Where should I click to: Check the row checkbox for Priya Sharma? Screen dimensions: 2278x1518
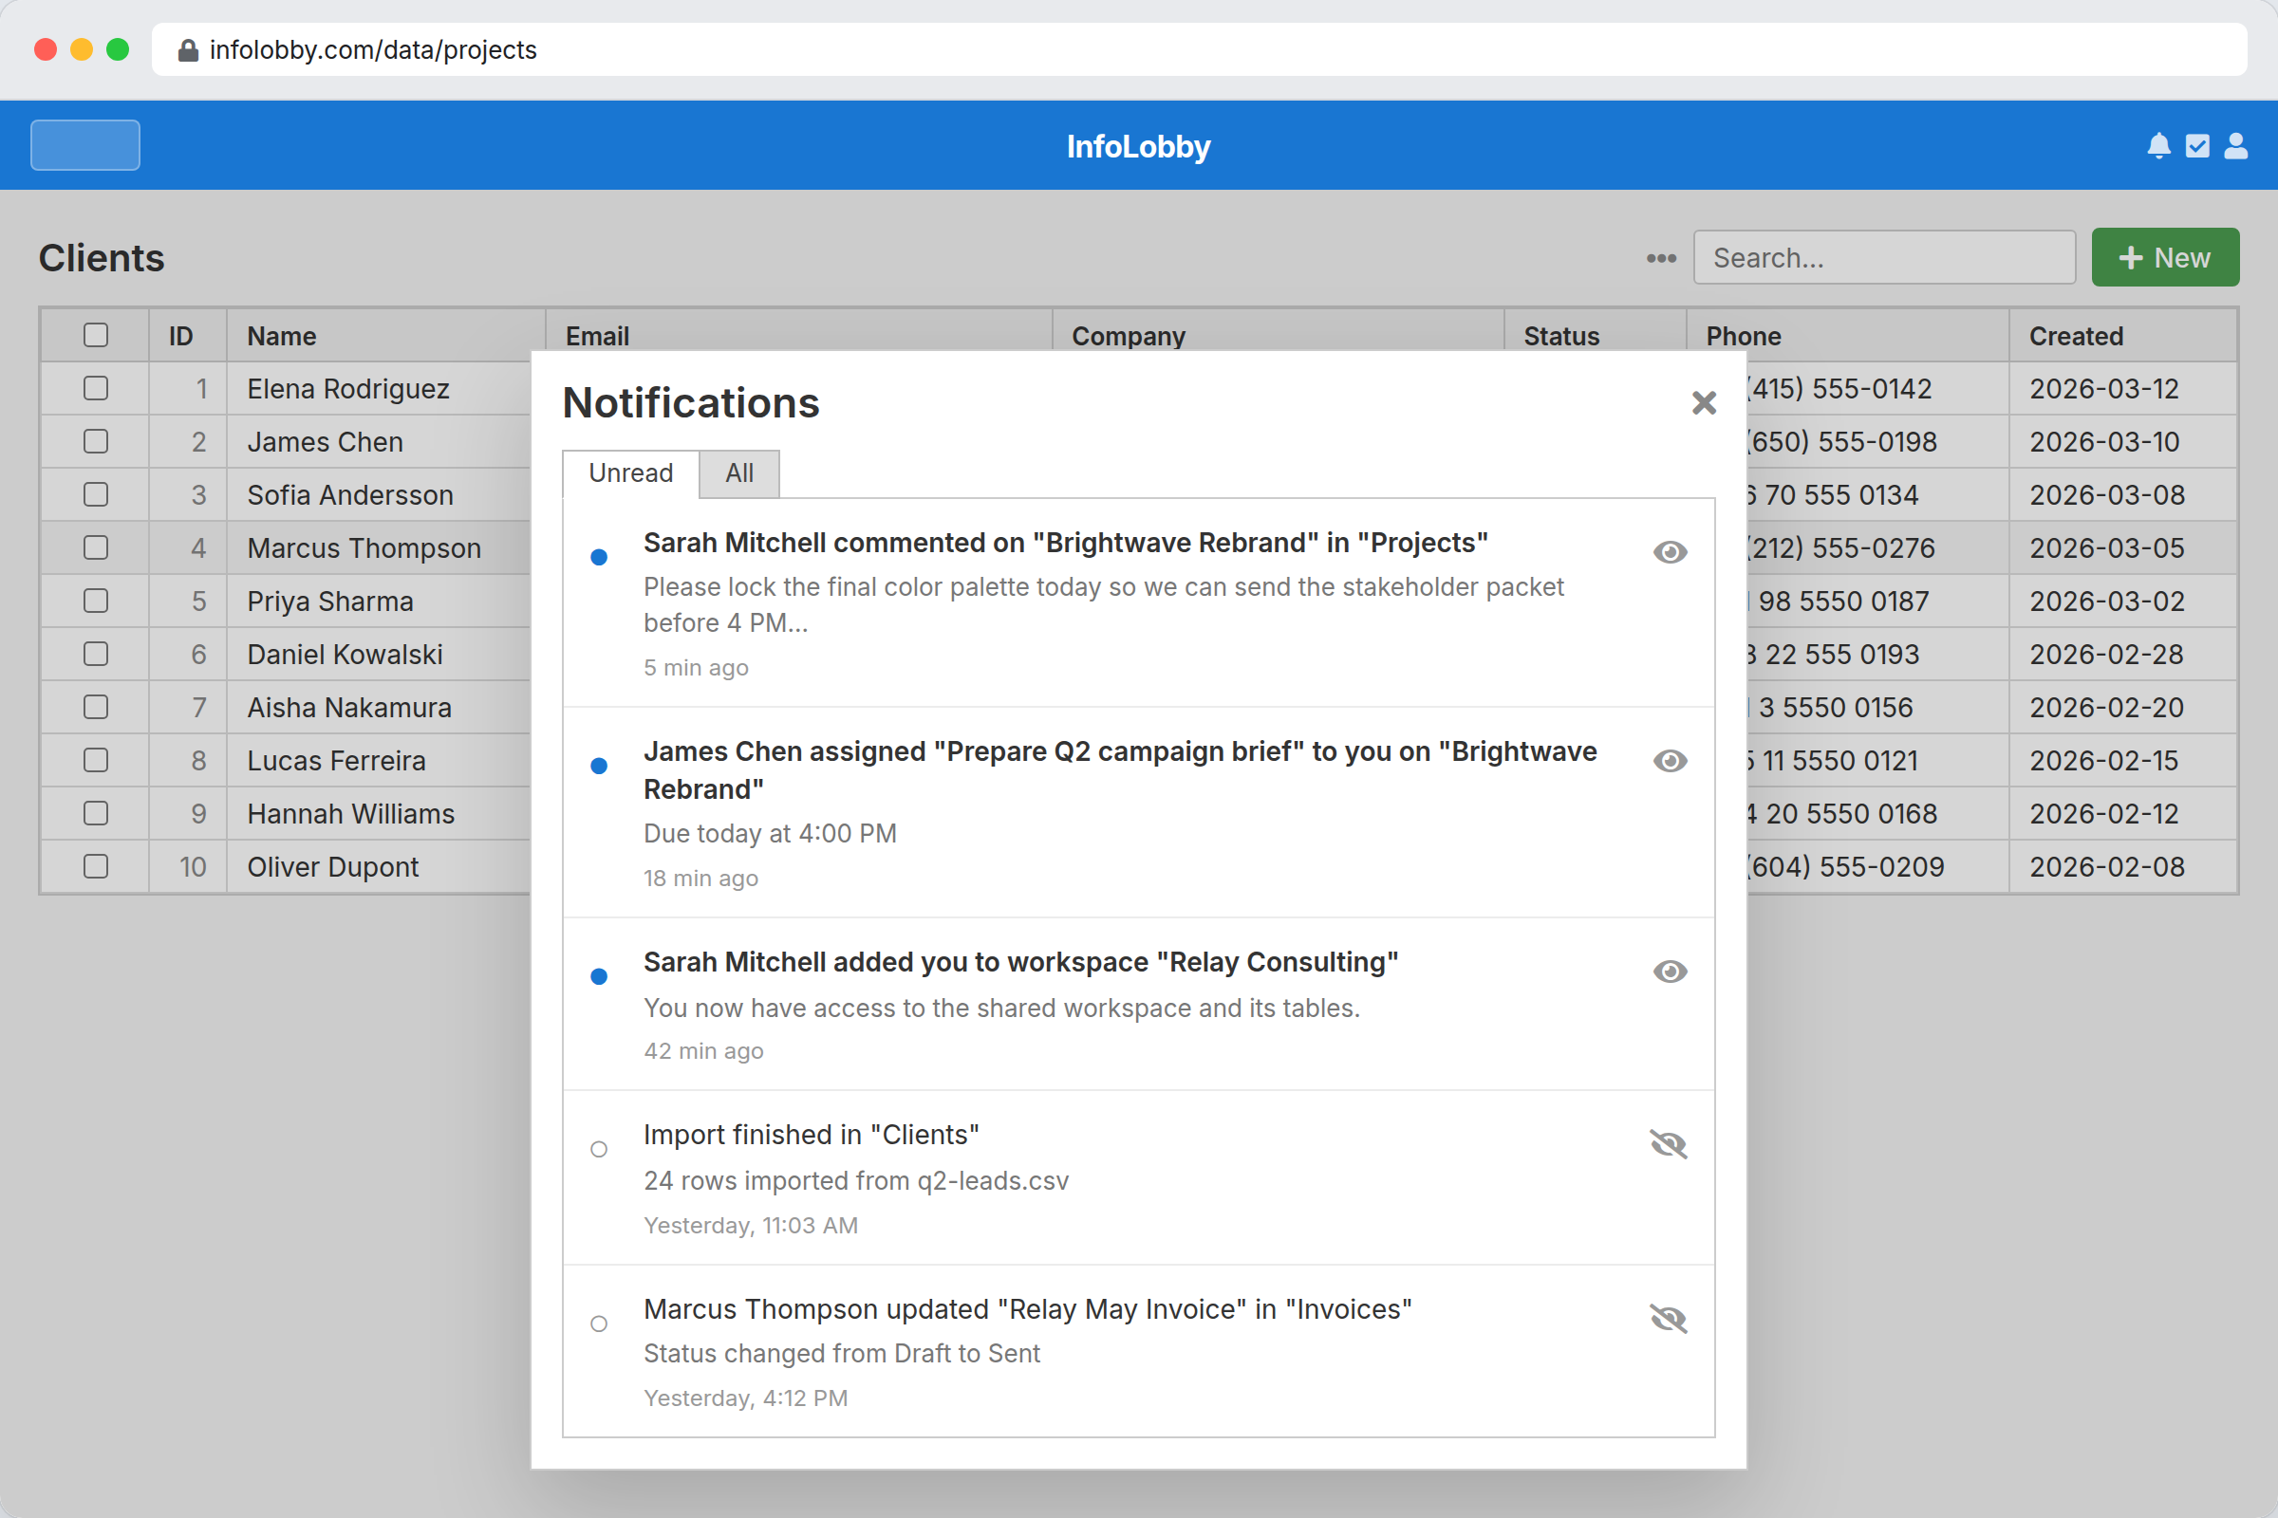click(x=95, y=601)
